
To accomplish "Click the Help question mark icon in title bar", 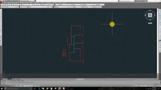I will 145,1.
